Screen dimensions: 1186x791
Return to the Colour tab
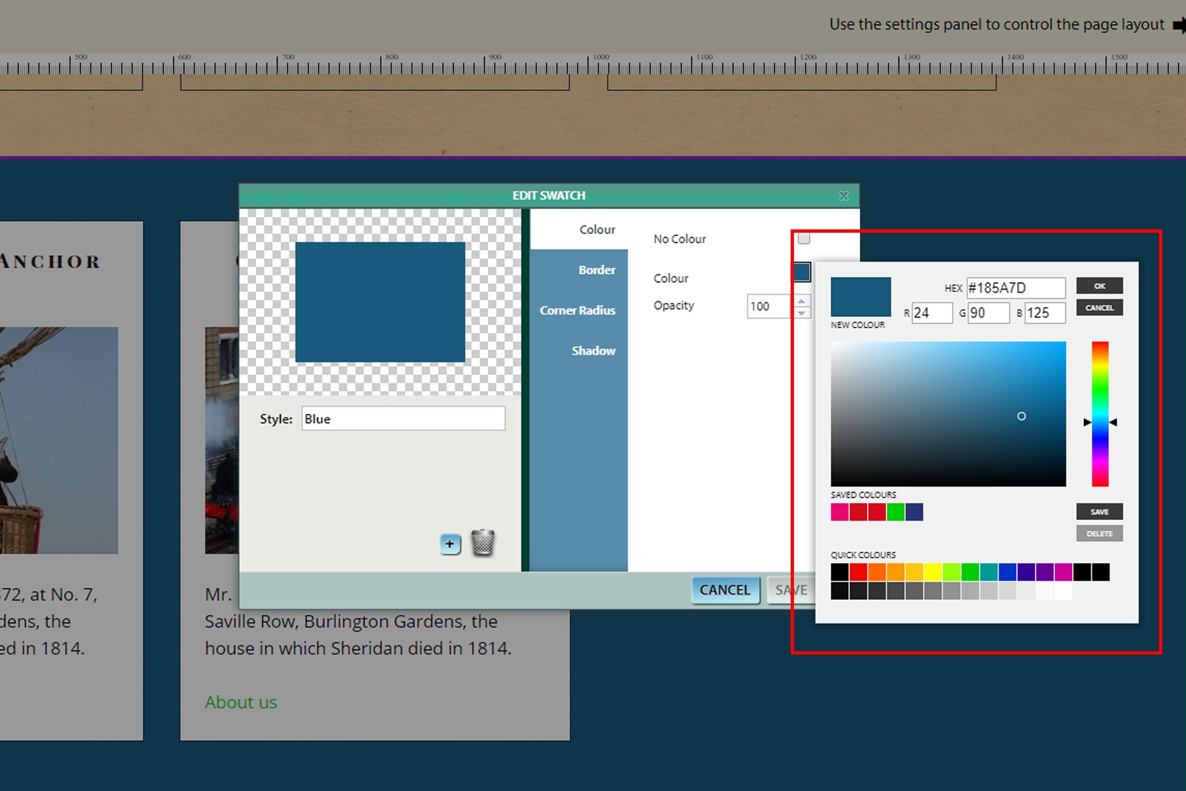[597, 229]
